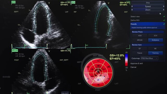Click the Define ROI checkmark

tap(164, 20)
